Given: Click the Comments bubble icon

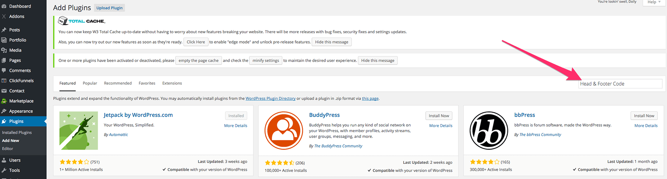Looking at the screenshot, I should pos(4,70).
